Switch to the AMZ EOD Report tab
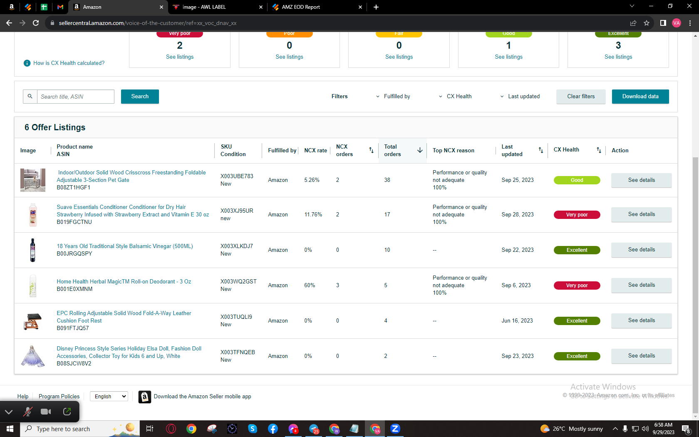This screenshot has width=699, height=437. [317, 7]
